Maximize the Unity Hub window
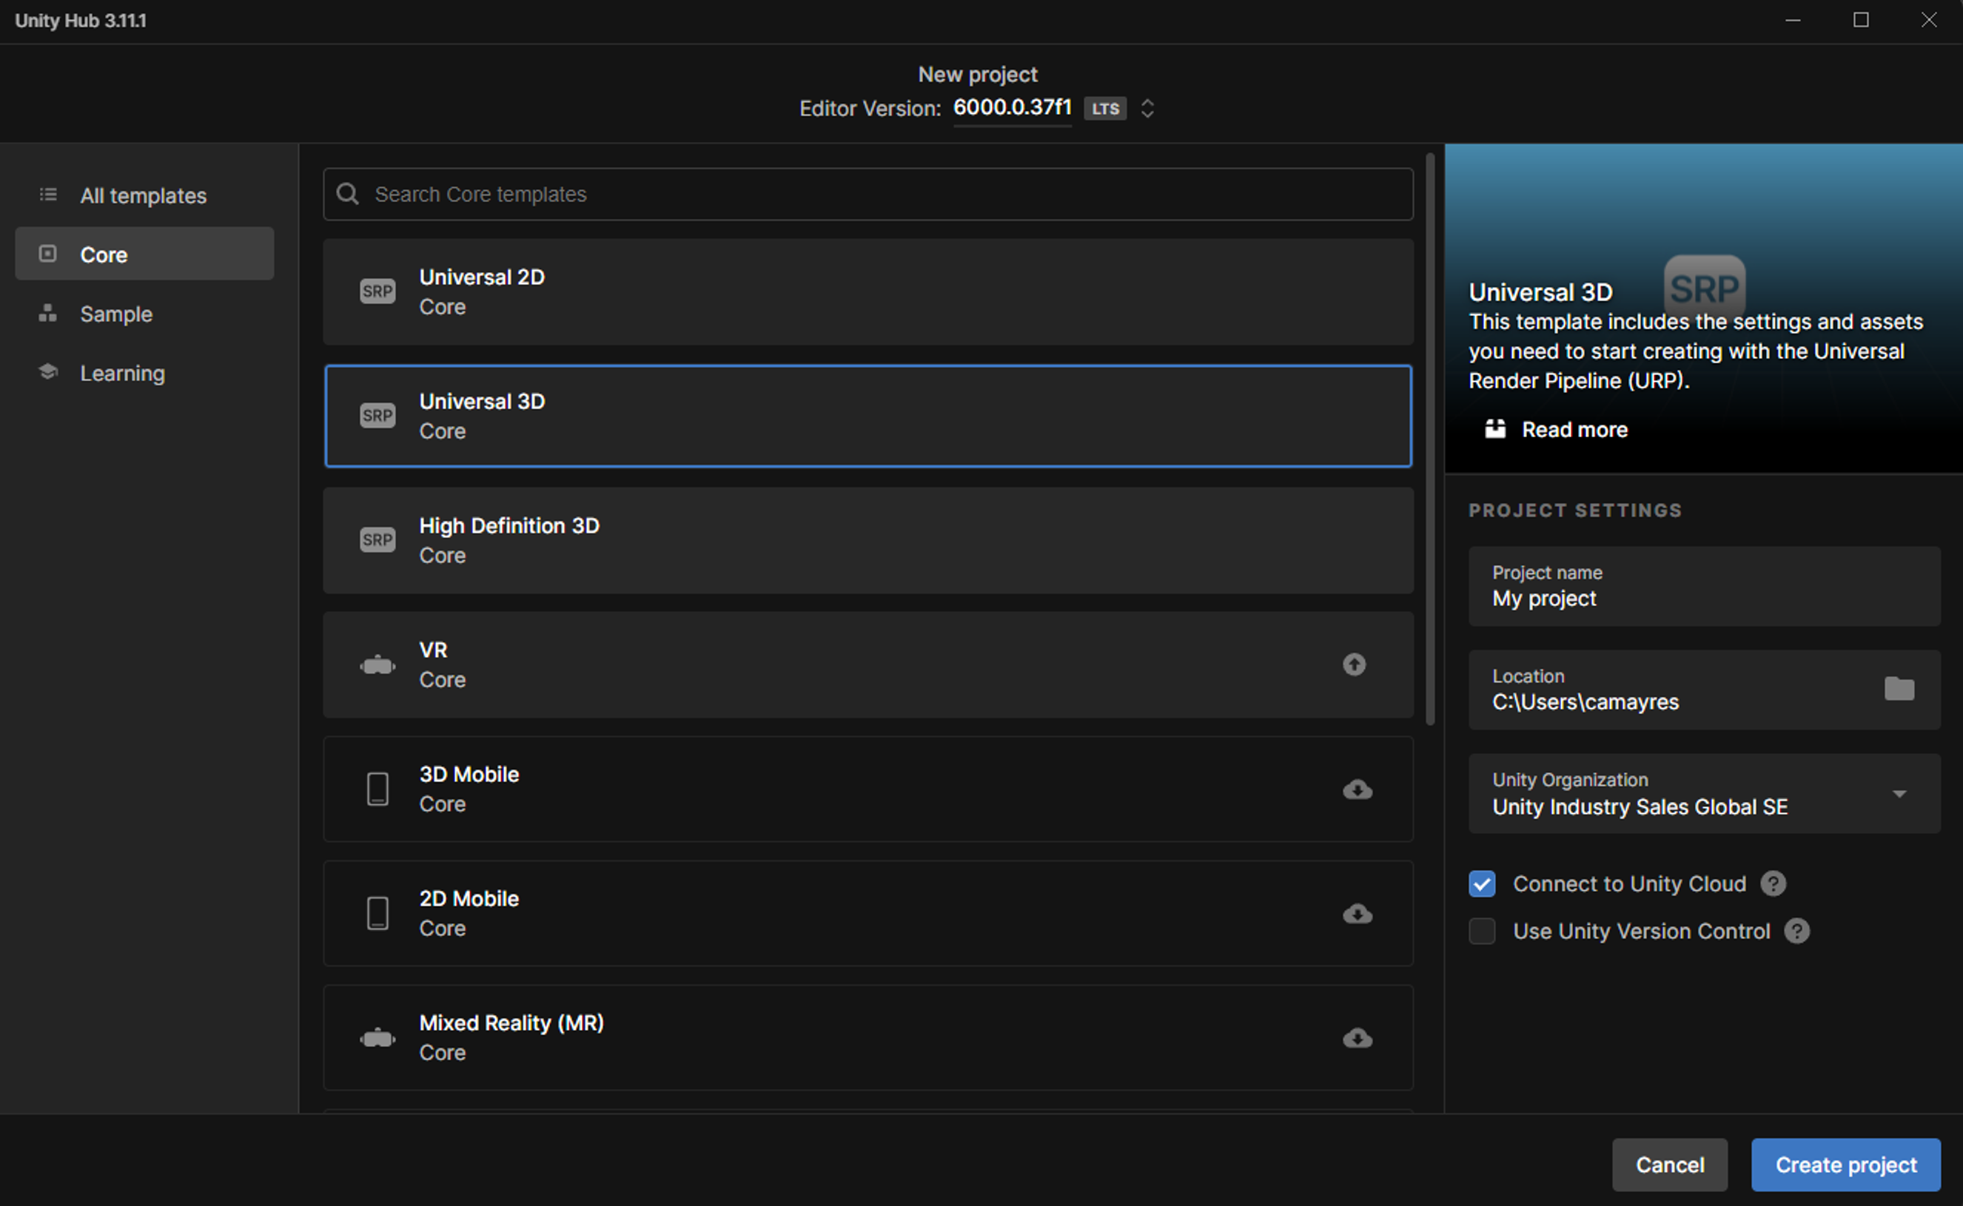Viewport: 1963px width, 1206px height. point(1861,20)
